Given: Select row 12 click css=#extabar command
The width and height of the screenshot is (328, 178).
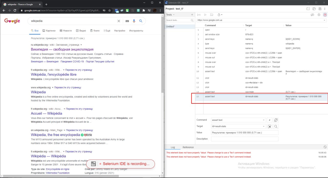Looking at the screenshot, I should coord(261,83).
